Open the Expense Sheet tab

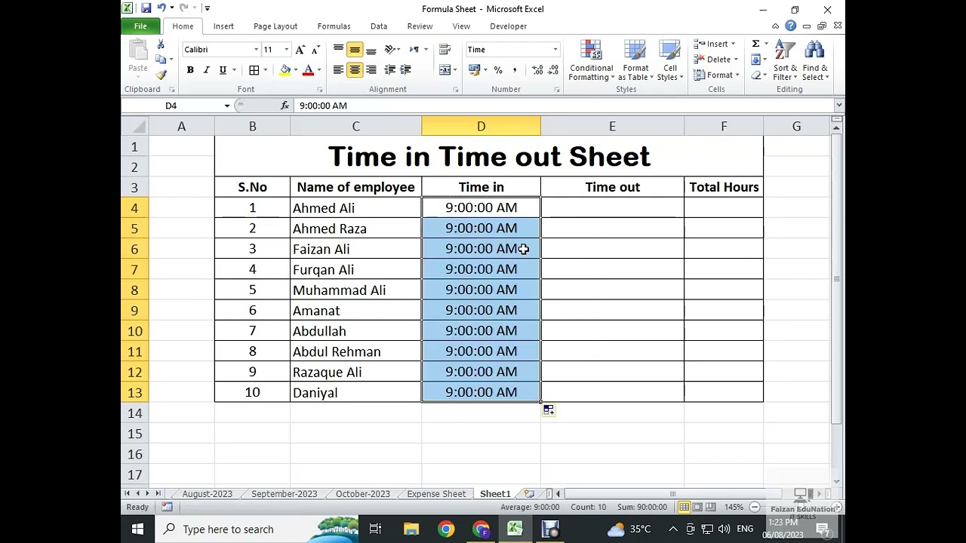tap(436, 494)
